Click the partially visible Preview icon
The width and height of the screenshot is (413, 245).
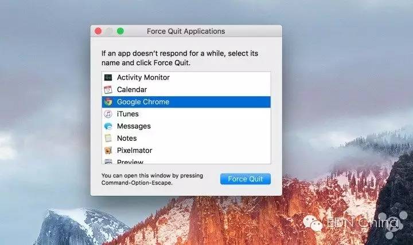(x=108, y=161)
